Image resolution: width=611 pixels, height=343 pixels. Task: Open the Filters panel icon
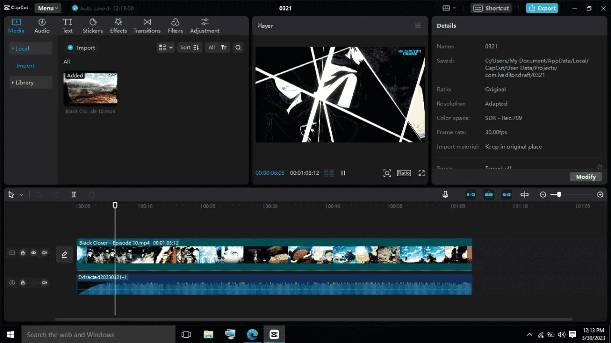point(175,26)
